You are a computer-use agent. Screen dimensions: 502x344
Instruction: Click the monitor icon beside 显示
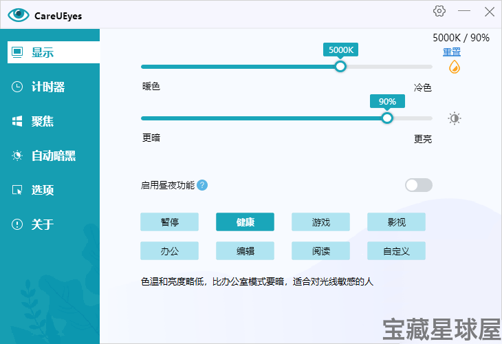point(17,52)
